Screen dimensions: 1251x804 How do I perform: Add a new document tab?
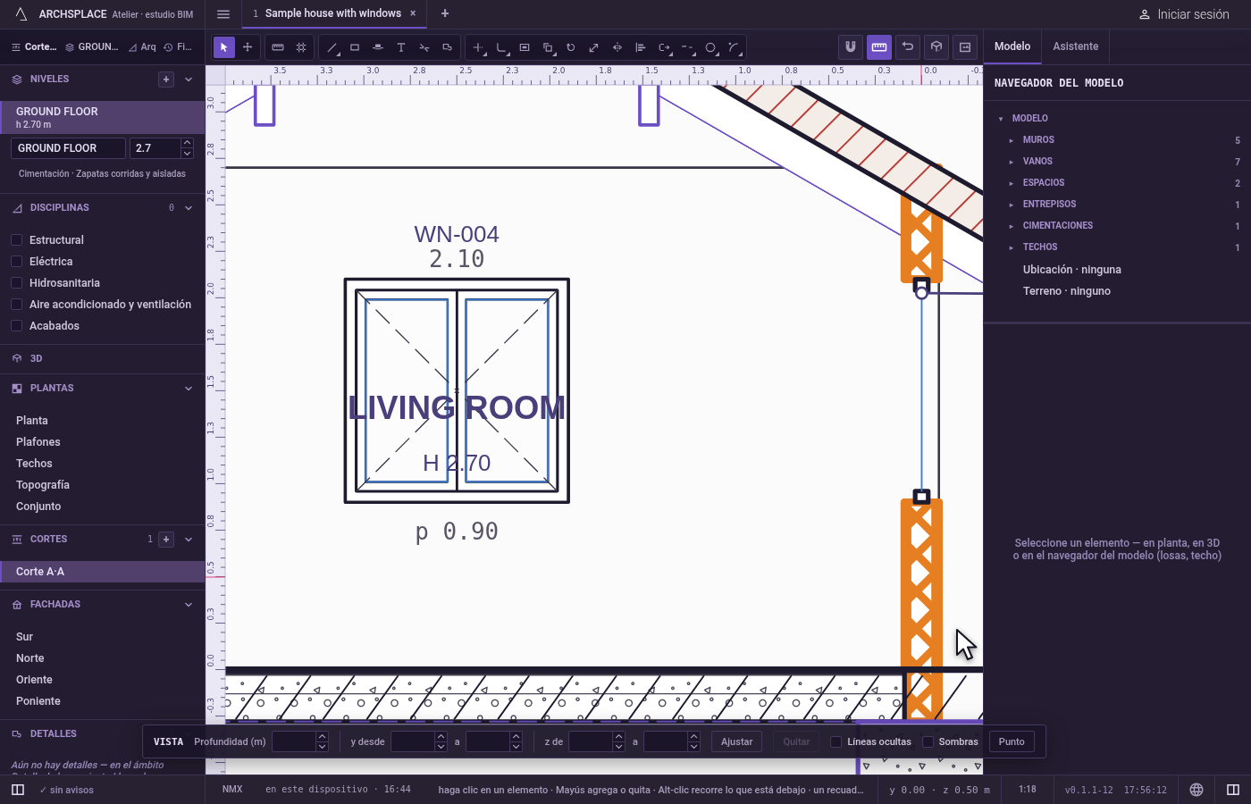[x=445, y=13]
